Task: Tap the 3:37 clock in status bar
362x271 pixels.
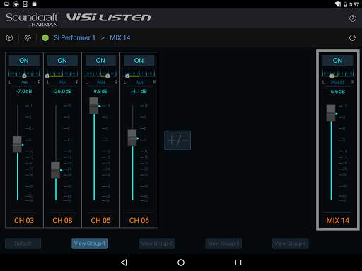Action: 354,4
